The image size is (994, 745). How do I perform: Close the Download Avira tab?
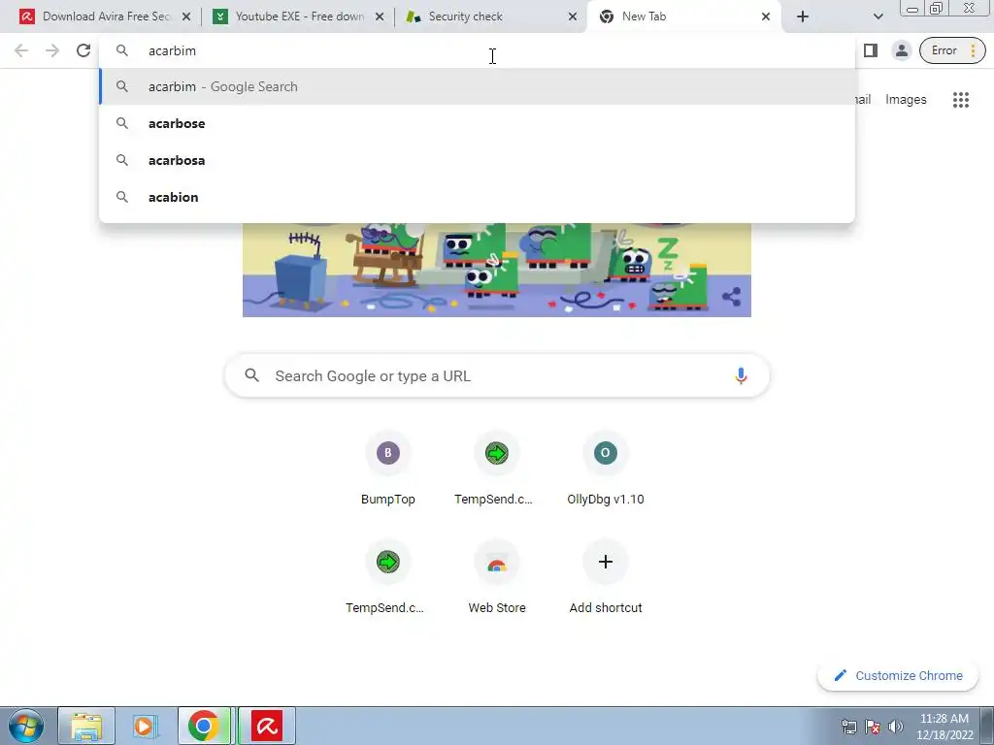(186, 17)
